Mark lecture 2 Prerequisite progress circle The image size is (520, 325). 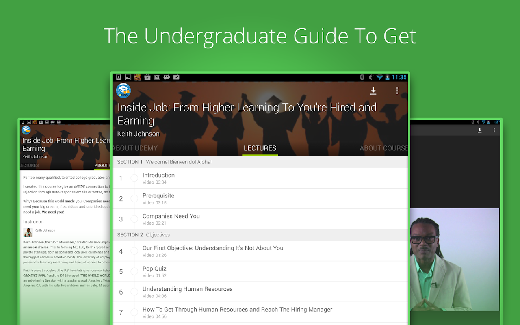tap(134, 199)
